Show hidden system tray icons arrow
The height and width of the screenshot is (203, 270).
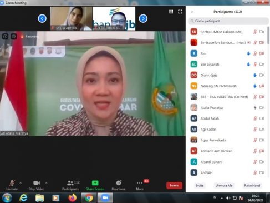[x=222, y=198]
